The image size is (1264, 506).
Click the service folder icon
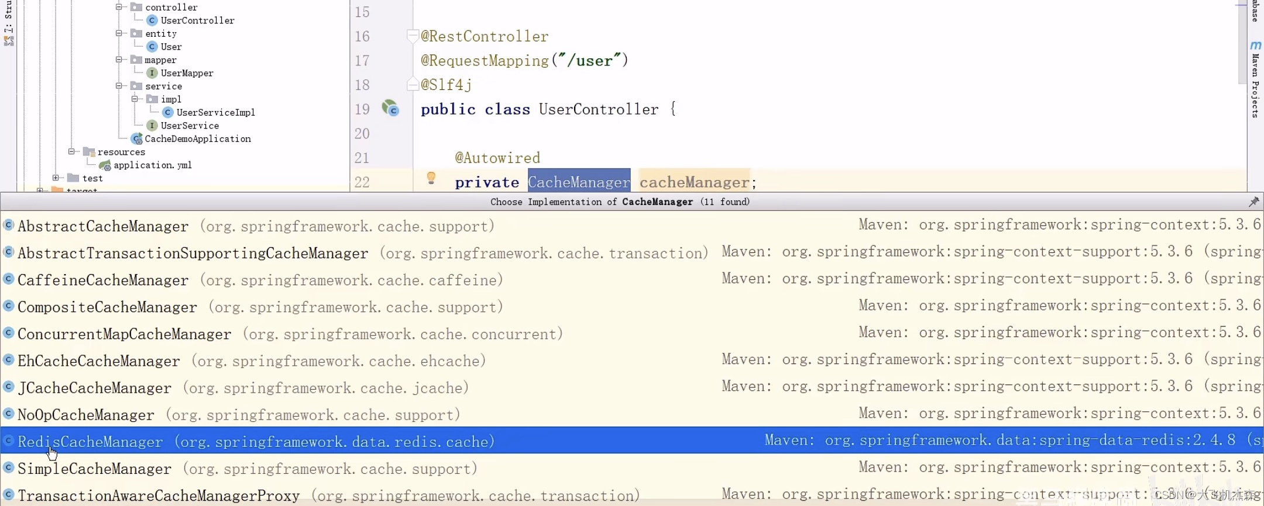pos(137,86)
